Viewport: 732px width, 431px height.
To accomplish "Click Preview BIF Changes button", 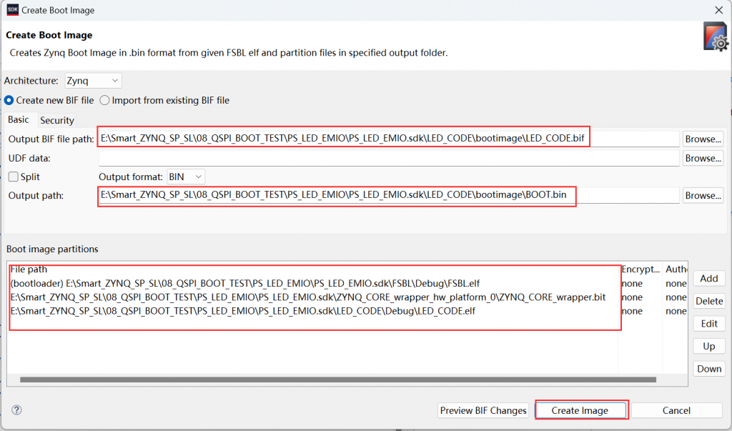I will point(483,410).
